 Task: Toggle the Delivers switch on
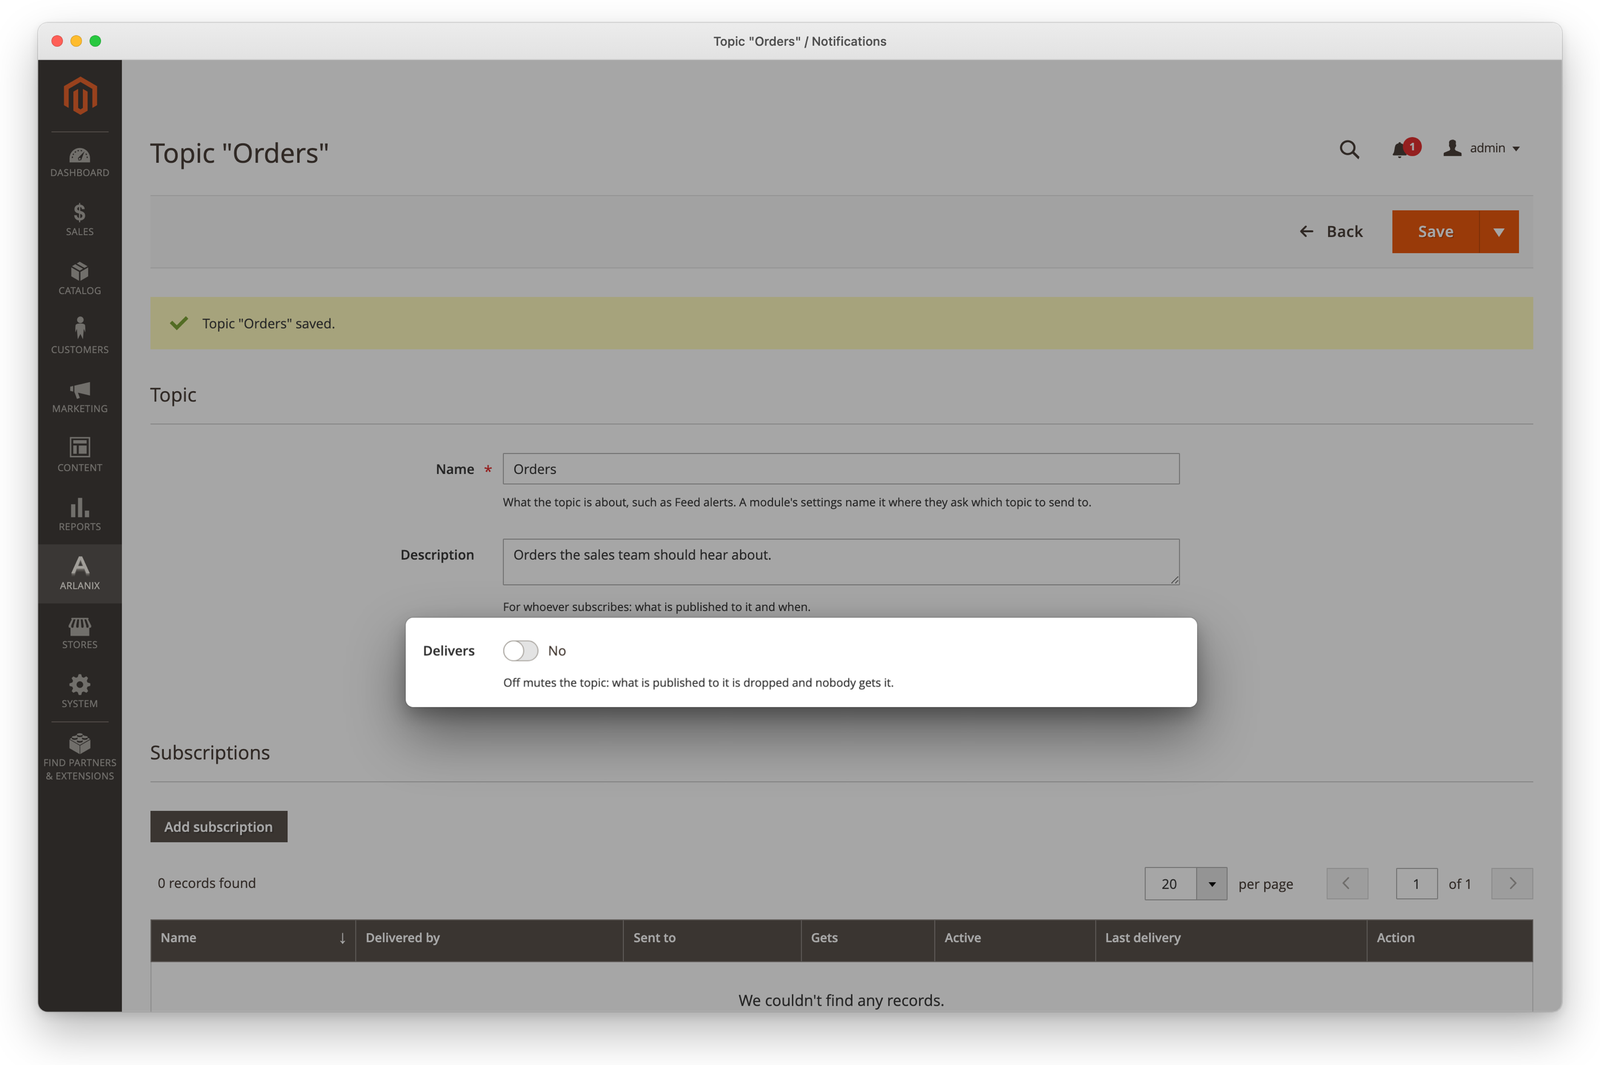(x=521, y=650)
